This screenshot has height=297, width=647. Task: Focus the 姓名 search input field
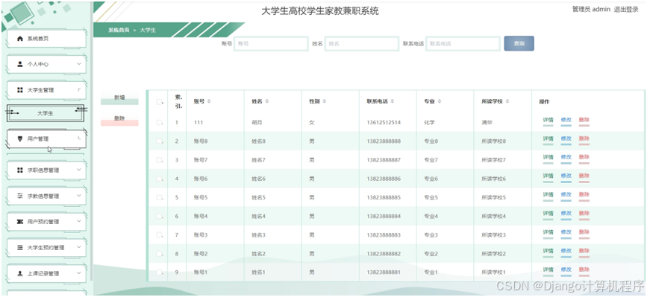coord(361,44)
